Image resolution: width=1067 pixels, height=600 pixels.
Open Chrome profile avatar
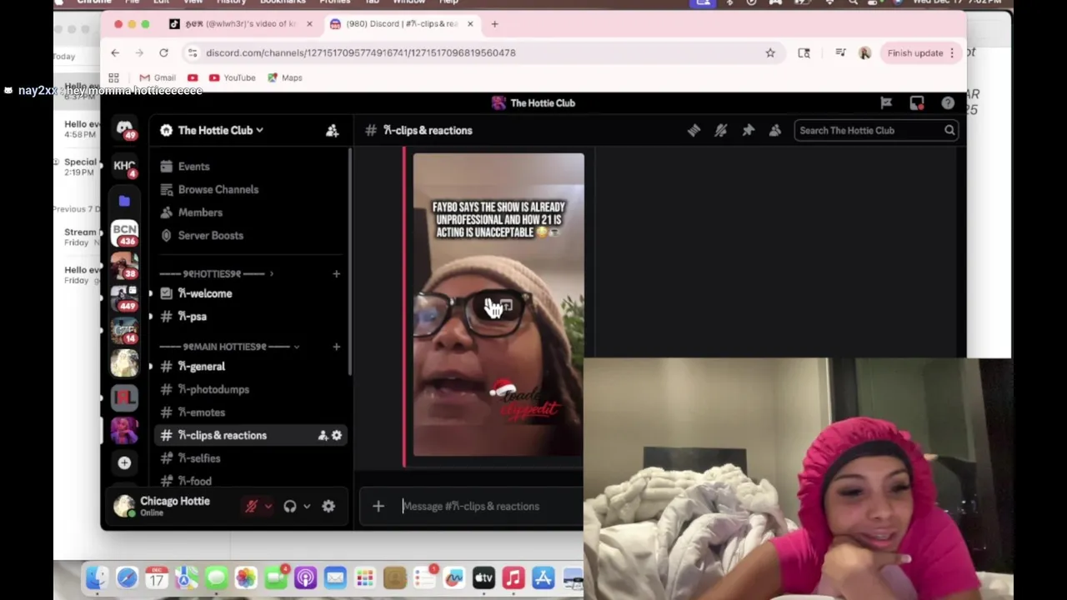pos(864,52)
